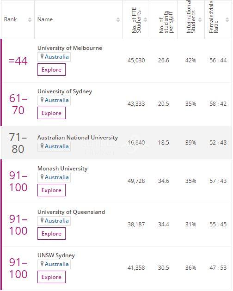This screenshot has height=291, width=233.
Task: Click the Rank column header label
Action: [x=11, y=19]
